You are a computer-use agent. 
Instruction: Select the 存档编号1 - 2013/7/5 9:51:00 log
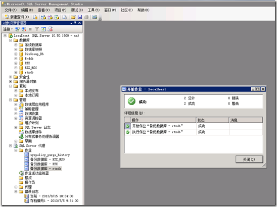[54, 201]
